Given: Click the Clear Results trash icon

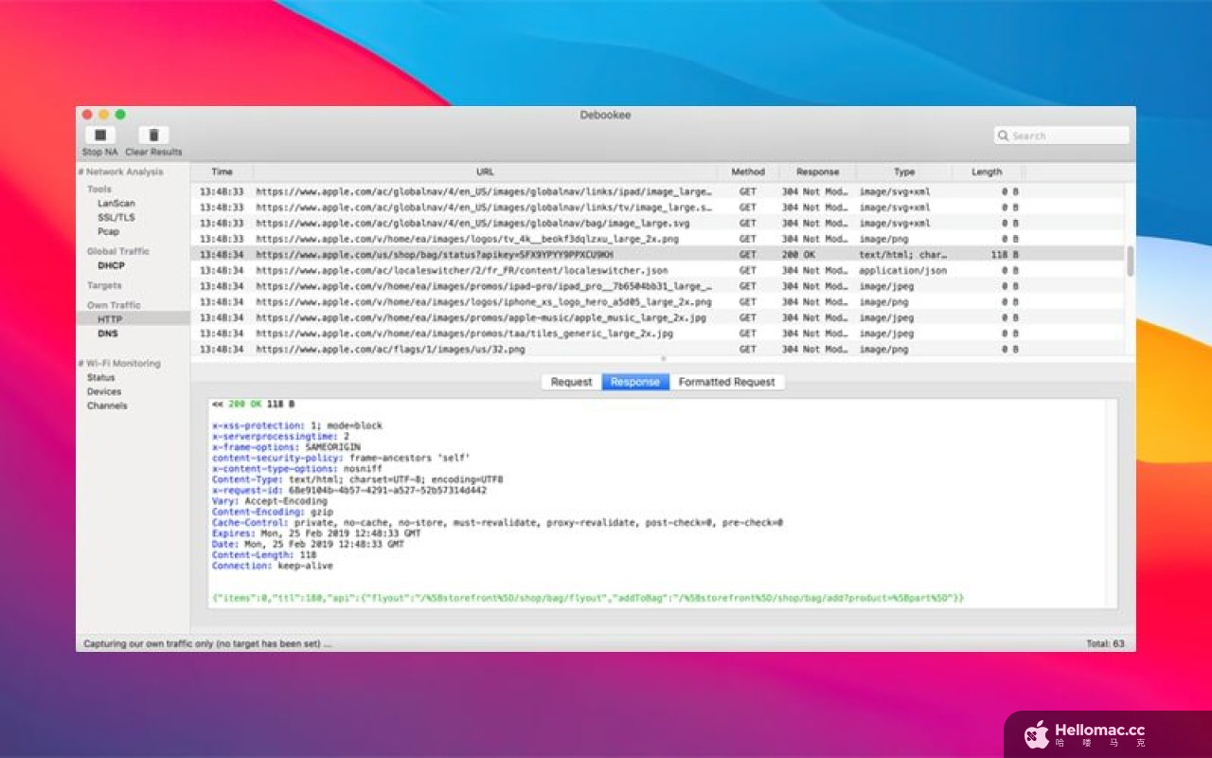Looking at the screenshot, I should click(x=153, y=135).
